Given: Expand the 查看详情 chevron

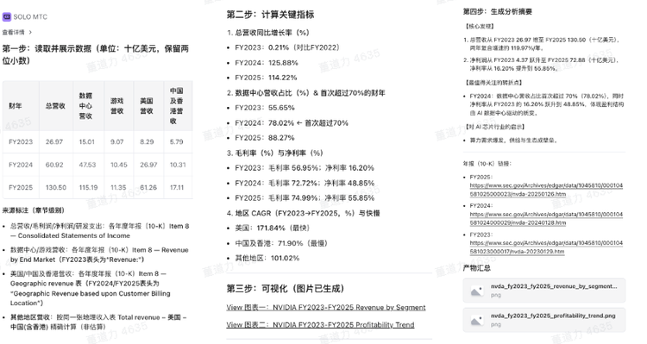Looking at the screenshot, I should point(30,32).
